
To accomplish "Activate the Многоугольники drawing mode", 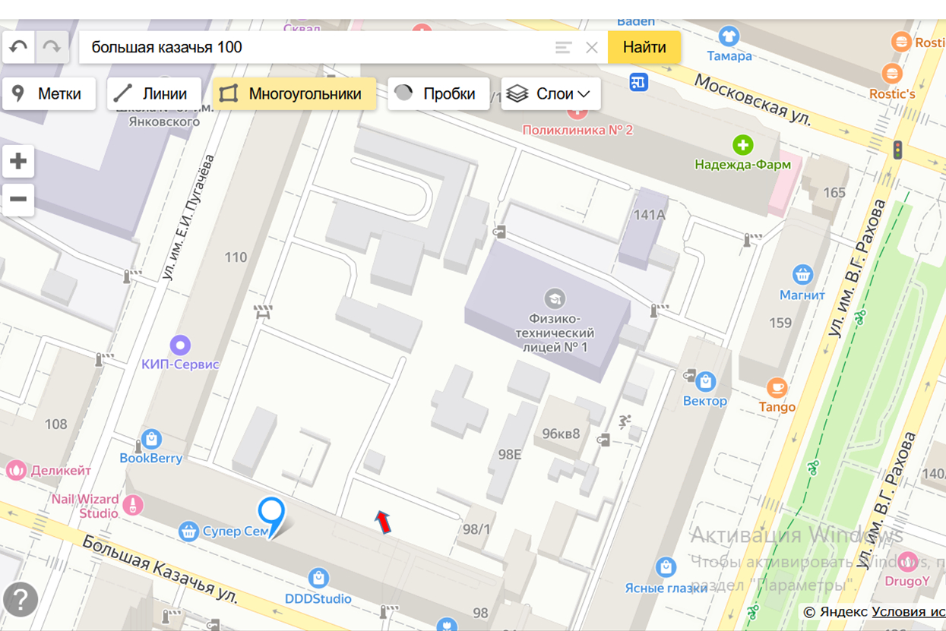I will pyautogui.click(x=294, y=94).
